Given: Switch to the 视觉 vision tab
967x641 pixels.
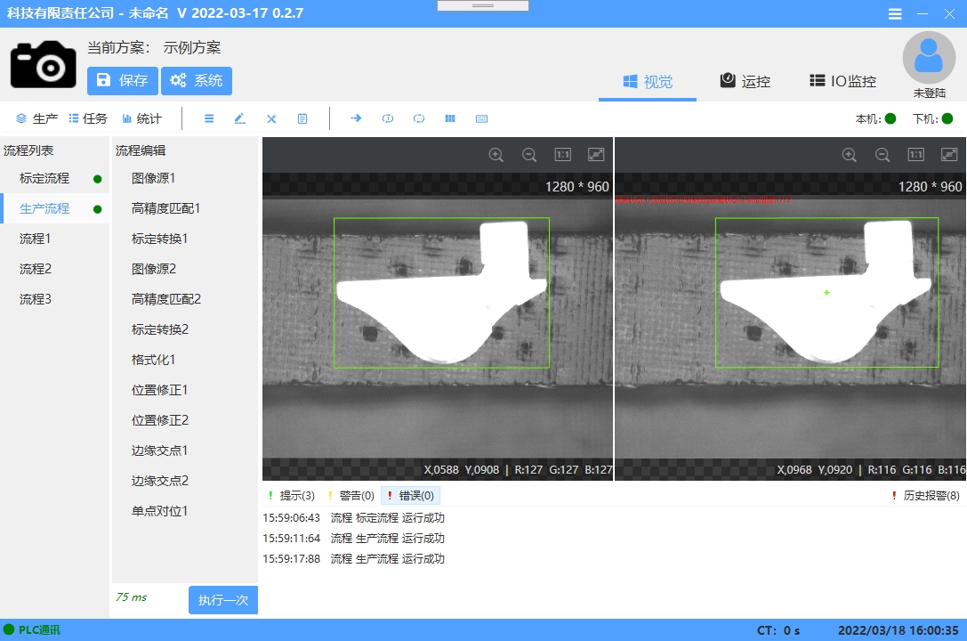Looking at the screenshot, I should (x=648, y=81).
